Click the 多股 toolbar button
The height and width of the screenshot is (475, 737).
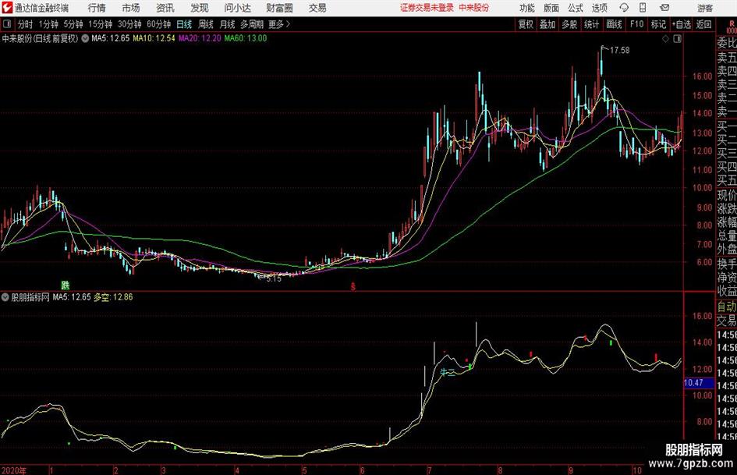(569, 24)
